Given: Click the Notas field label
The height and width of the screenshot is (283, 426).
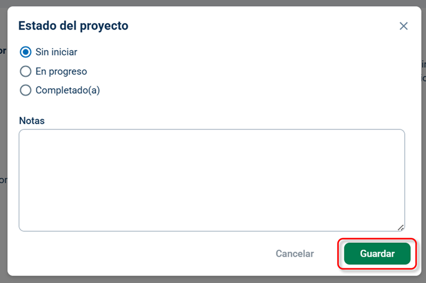Looking at the screenshot, I should tap(32, 121).
